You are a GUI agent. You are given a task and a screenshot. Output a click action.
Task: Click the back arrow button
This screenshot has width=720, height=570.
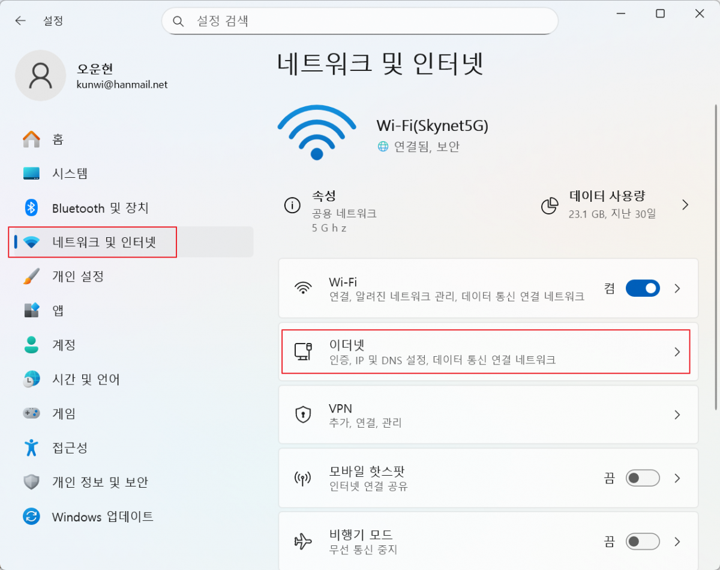pos(20,20)
